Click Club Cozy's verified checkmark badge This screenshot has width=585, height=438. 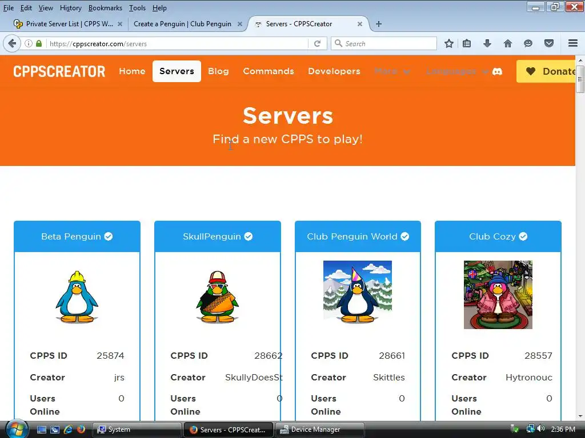[x=523, y=237]
